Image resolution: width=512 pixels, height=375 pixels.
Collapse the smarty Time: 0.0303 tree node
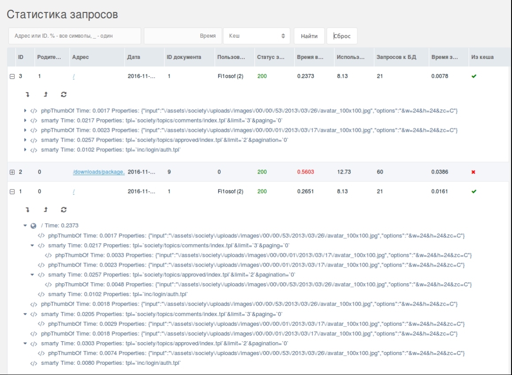coord(26,344)
